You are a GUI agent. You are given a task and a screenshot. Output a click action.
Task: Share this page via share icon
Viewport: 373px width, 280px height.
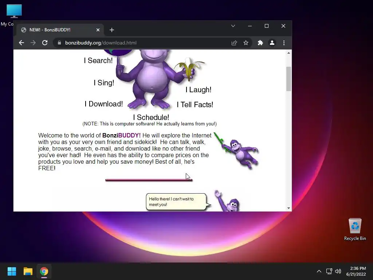pyautogui.click(x=234, y=43)
